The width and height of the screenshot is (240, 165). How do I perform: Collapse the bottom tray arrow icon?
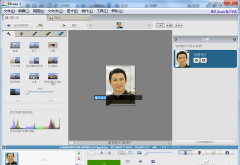coord(4,147)
